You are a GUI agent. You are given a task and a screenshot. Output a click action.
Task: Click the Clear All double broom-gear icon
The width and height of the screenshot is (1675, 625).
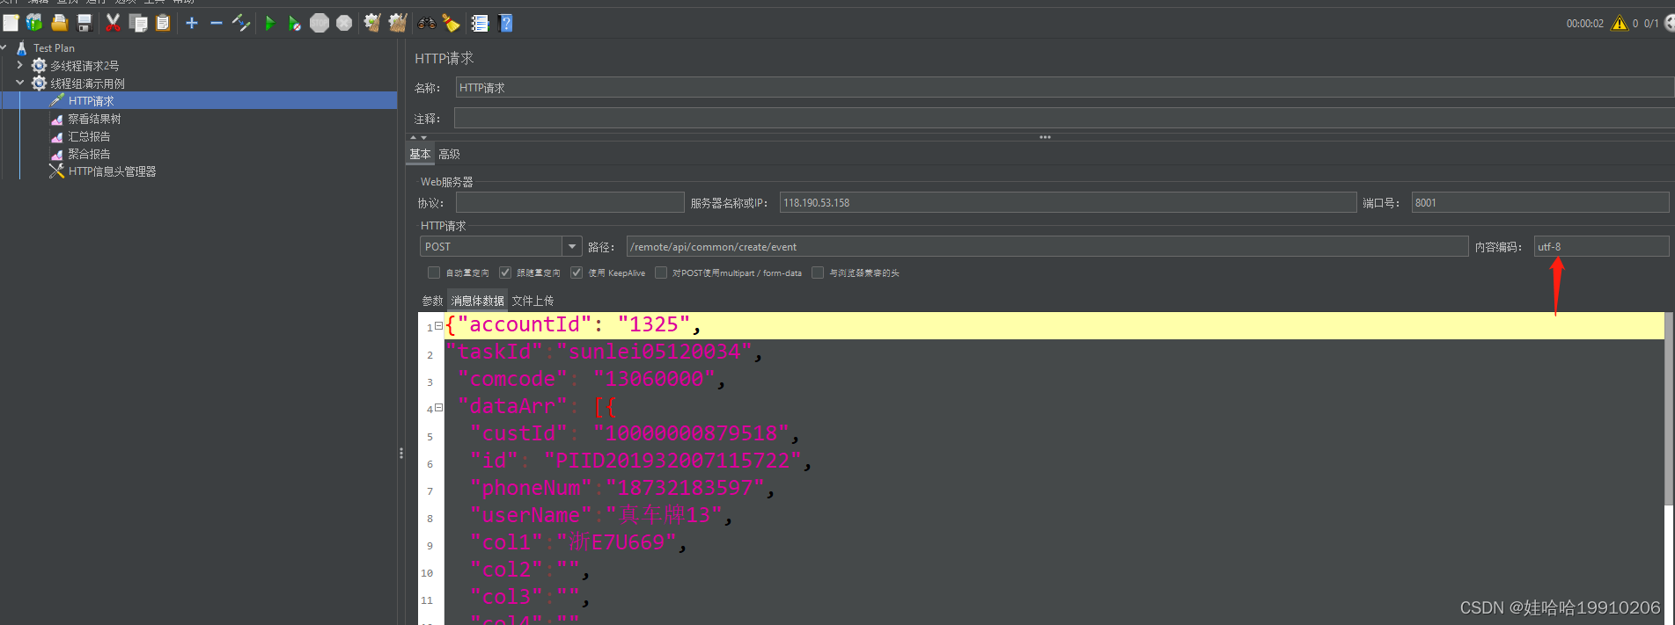[398, 23]
